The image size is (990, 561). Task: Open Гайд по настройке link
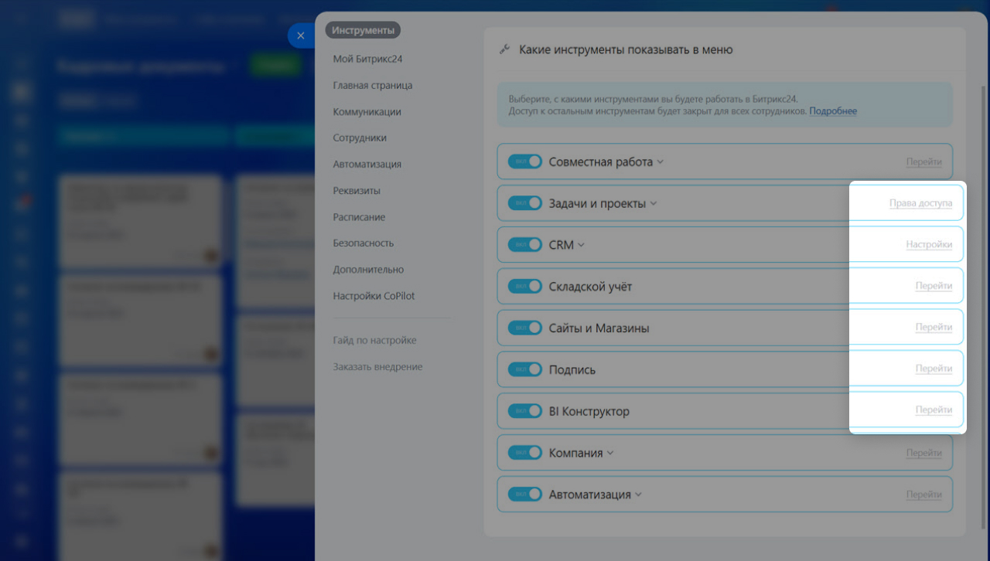click(x=374, y=340)
